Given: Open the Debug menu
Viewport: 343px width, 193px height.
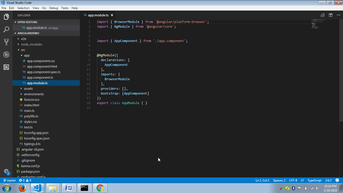Looking at the screenshot, I should coord(53,8).
